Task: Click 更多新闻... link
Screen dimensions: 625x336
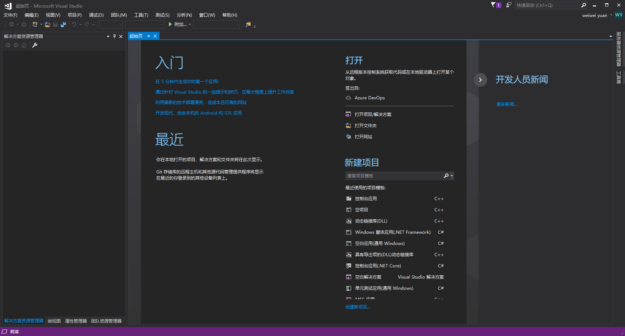Action: [x=507, y=104]
